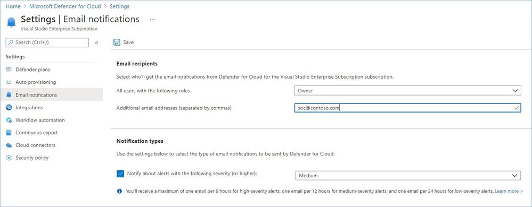Select the Auto provisioning icon
The width and height of the screenshot is (532, 207).
(x=9, y=82)
